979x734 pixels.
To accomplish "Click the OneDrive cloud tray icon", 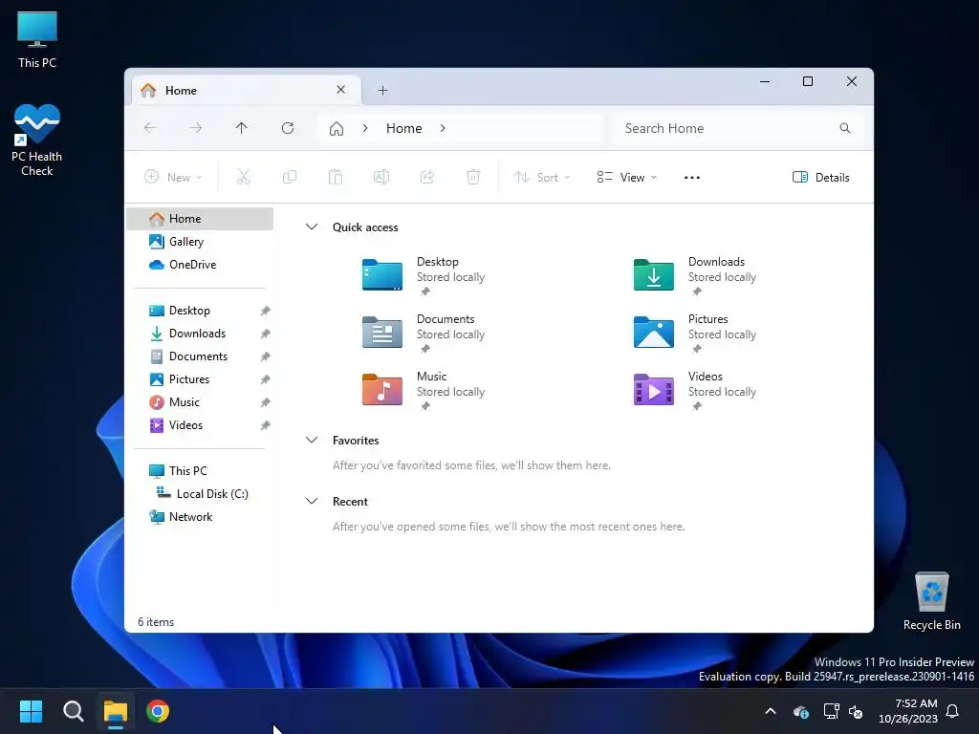I will [x=801, y=711].
